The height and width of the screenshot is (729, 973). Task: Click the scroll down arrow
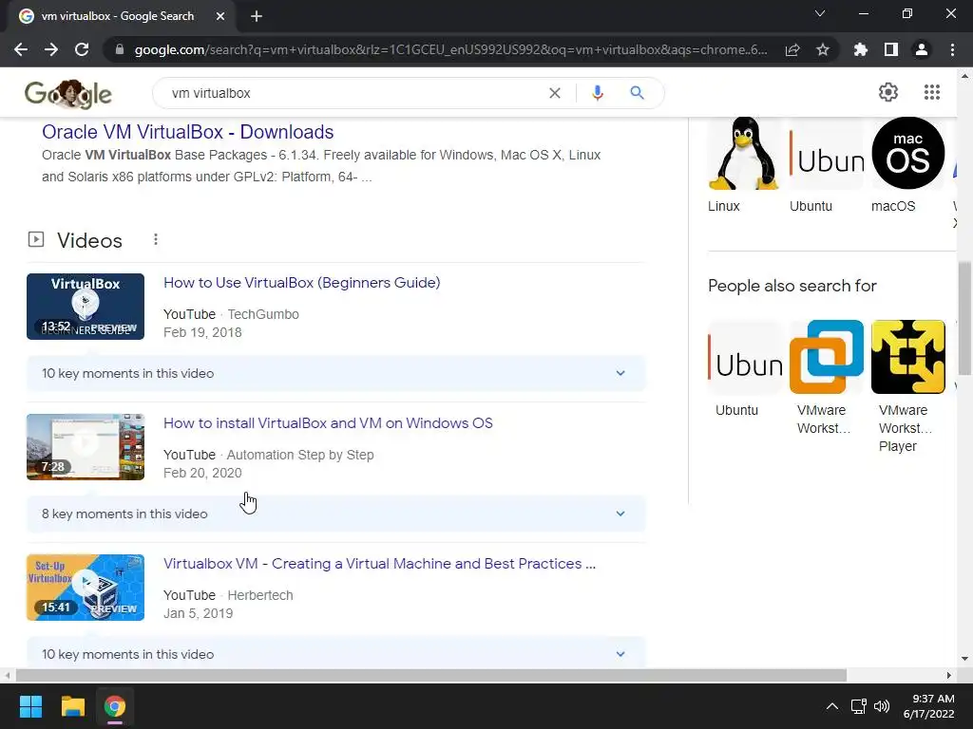964,659
